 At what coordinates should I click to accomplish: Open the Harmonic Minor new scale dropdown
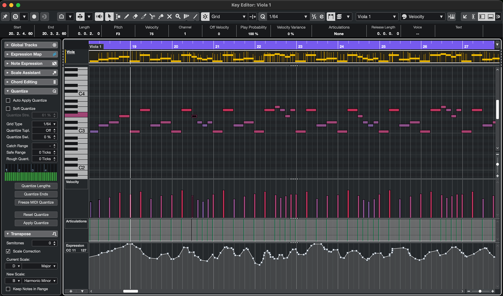pos(40,281)
